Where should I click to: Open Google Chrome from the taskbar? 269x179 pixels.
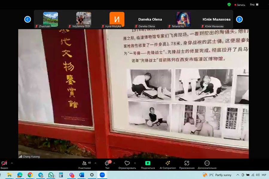pos(30,175)
